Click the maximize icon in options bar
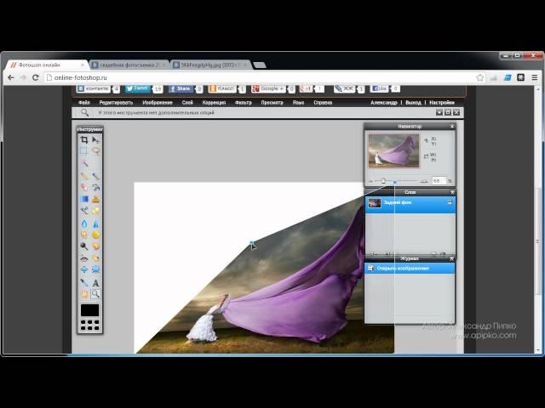 tap(448, 112)
